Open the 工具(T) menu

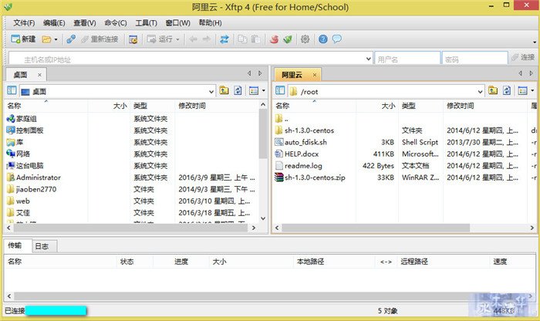point(146,23)
